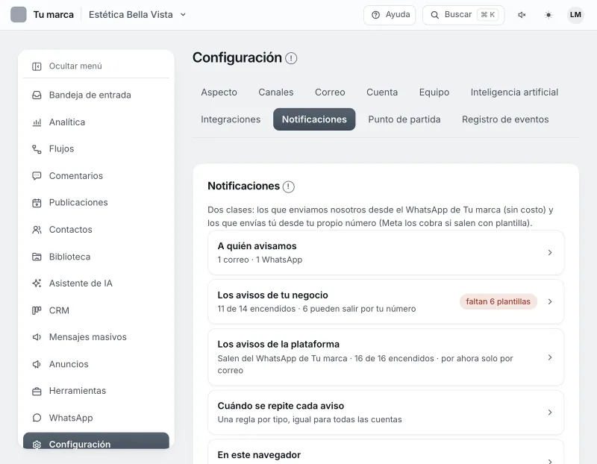Open the Bandeja de entrada menu label
The height and width of the screenshot is (464, 597).
click(x=90, y=95)
